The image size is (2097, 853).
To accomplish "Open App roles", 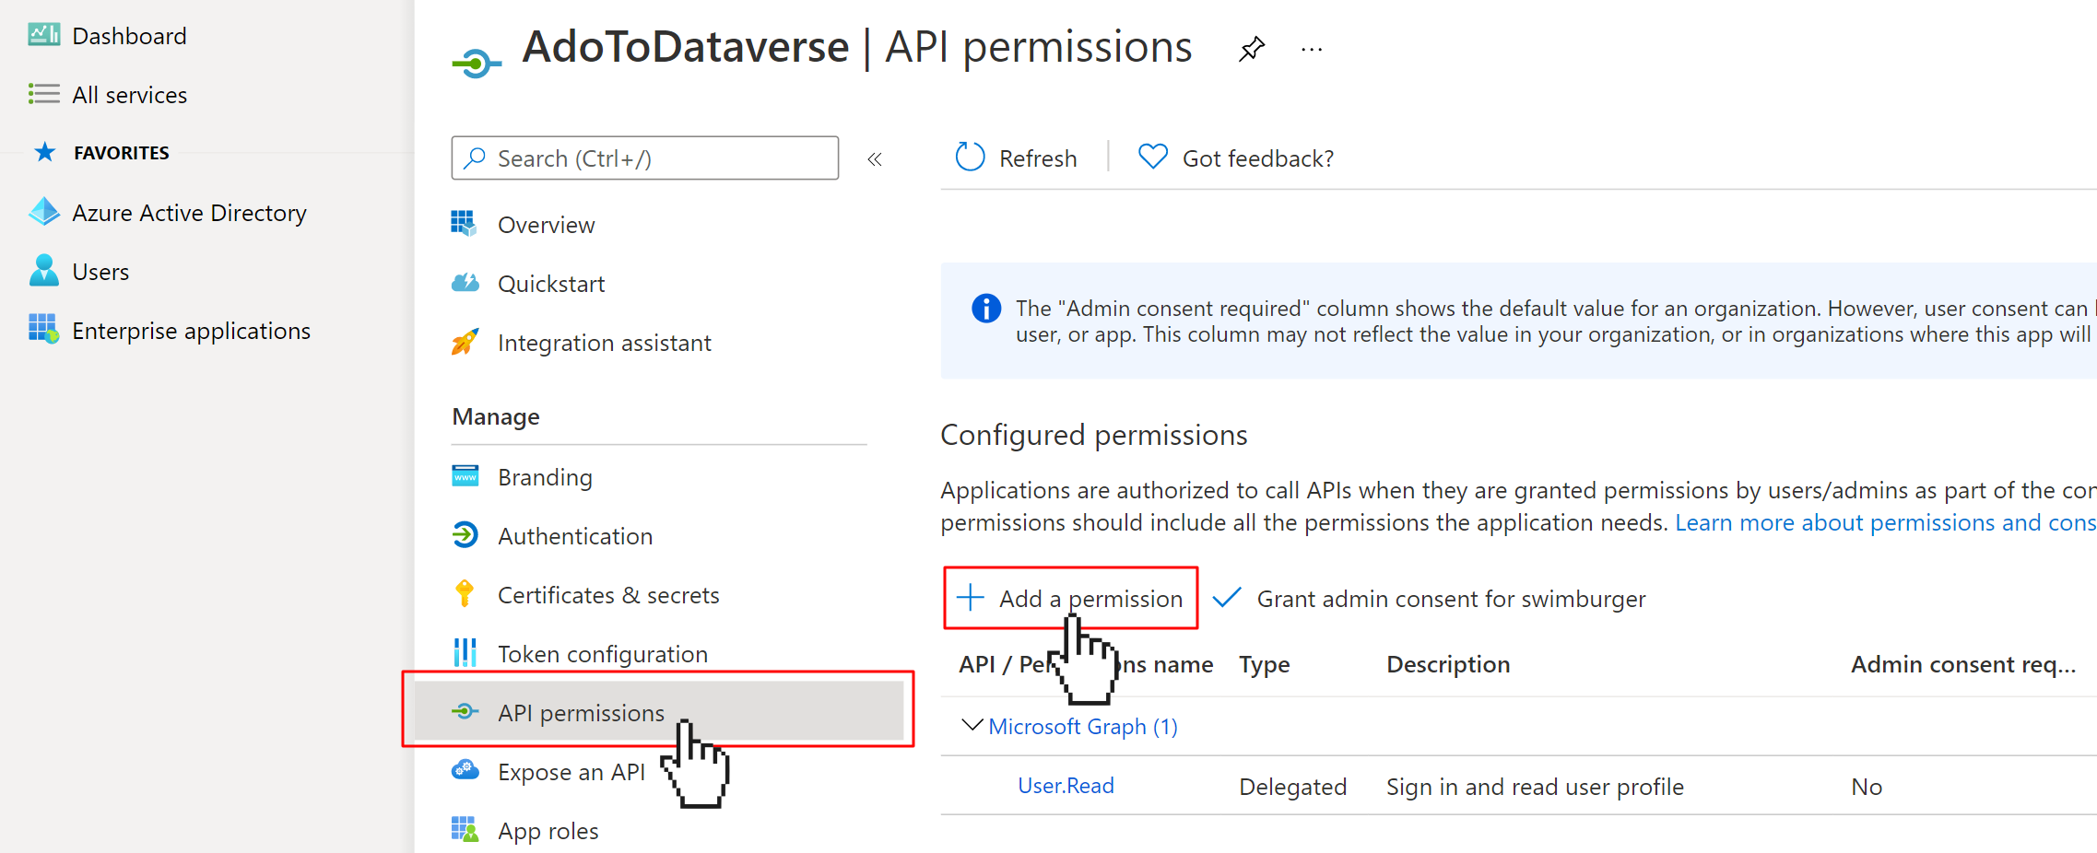I will [548, 831].
